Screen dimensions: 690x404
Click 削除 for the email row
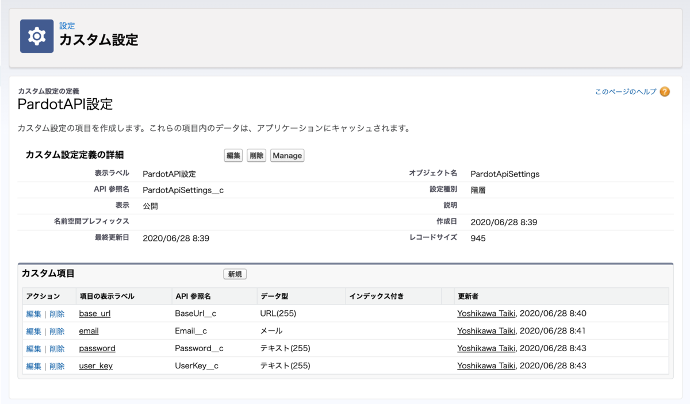[x=57, y=331]
